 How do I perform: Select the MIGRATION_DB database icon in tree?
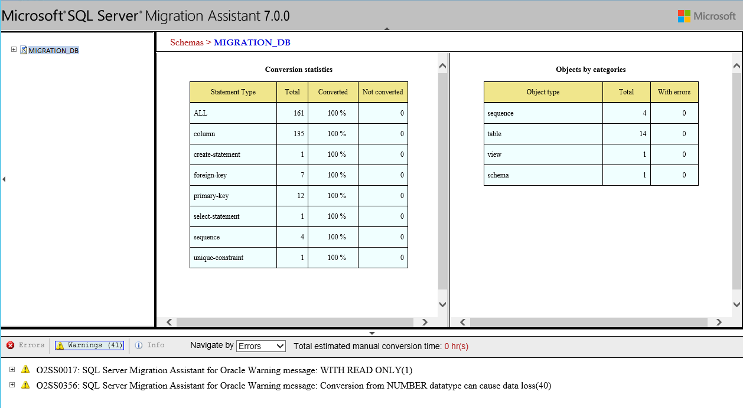24,50
